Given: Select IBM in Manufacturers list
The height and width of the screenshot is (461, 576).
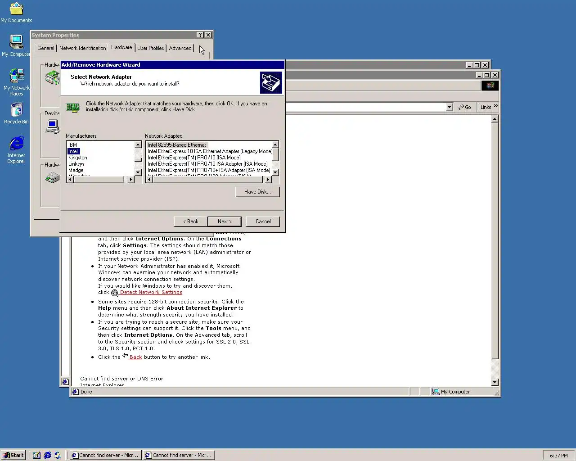Looking at the screenshot, I should coord(72,145).
